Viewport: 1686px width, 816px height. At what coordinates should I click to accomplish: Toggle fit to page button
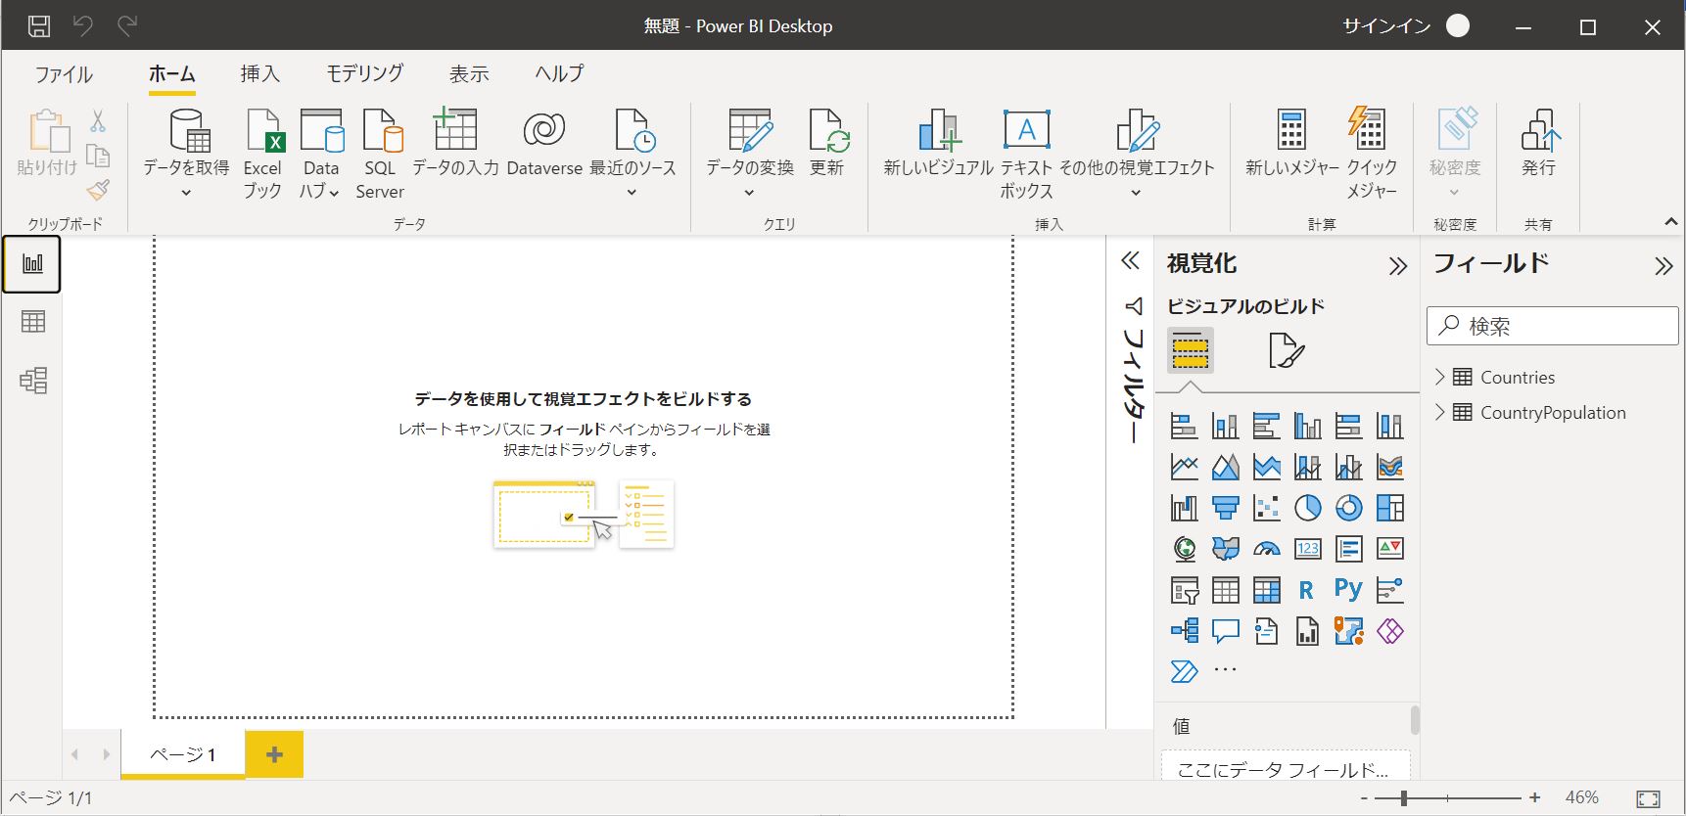1649,798
